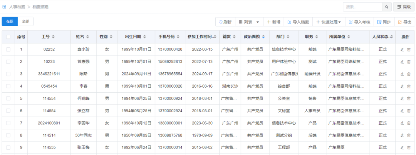Sort by 出生日期 column arrows
Screen dimensions: 416x155
[144, 37]
